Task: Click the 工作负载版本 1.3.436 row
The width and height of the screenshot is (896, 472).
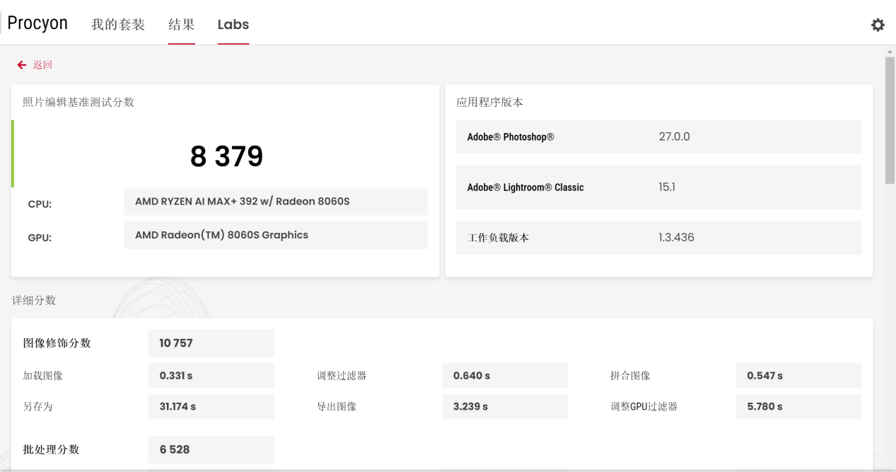Action: pos(658,238)
